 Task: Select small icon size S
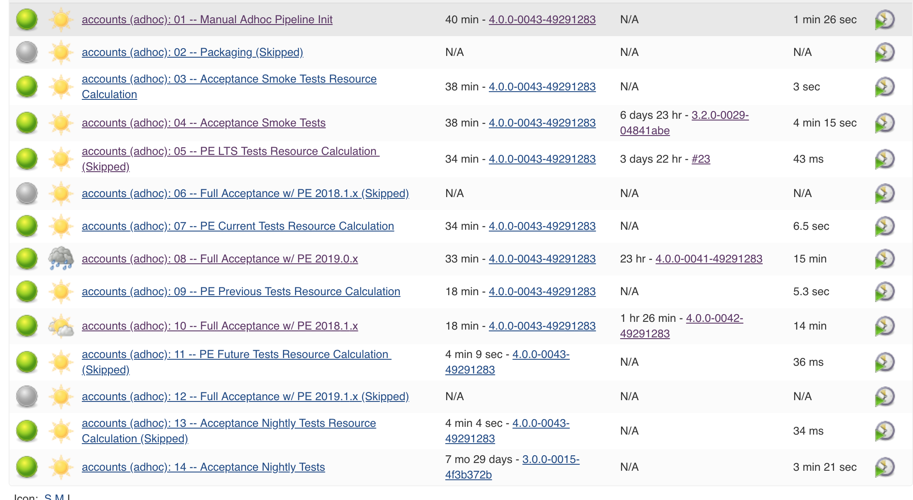48,497
